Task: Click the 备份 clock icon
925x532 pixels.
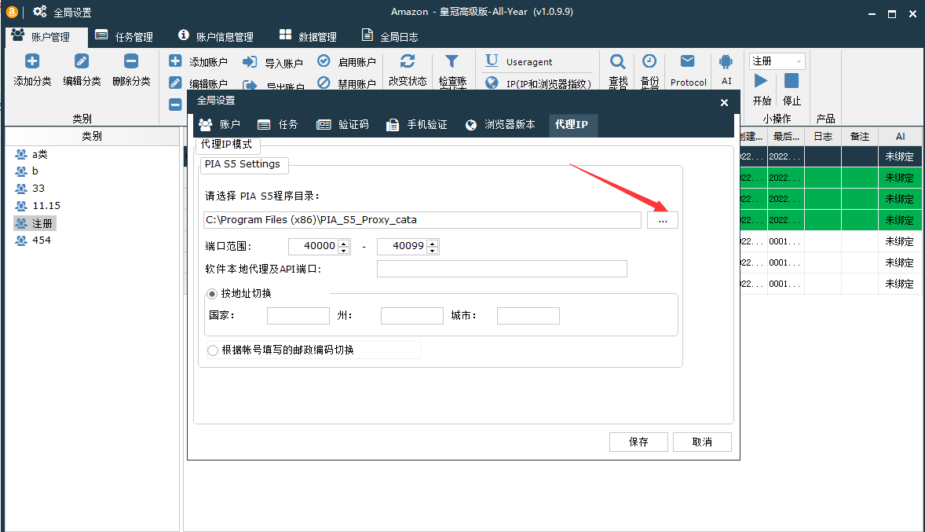Action: click(x=649, y=61)
